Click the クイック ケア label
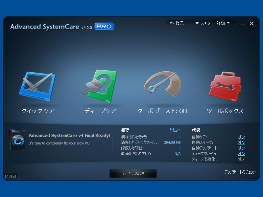 click(38, 111)
